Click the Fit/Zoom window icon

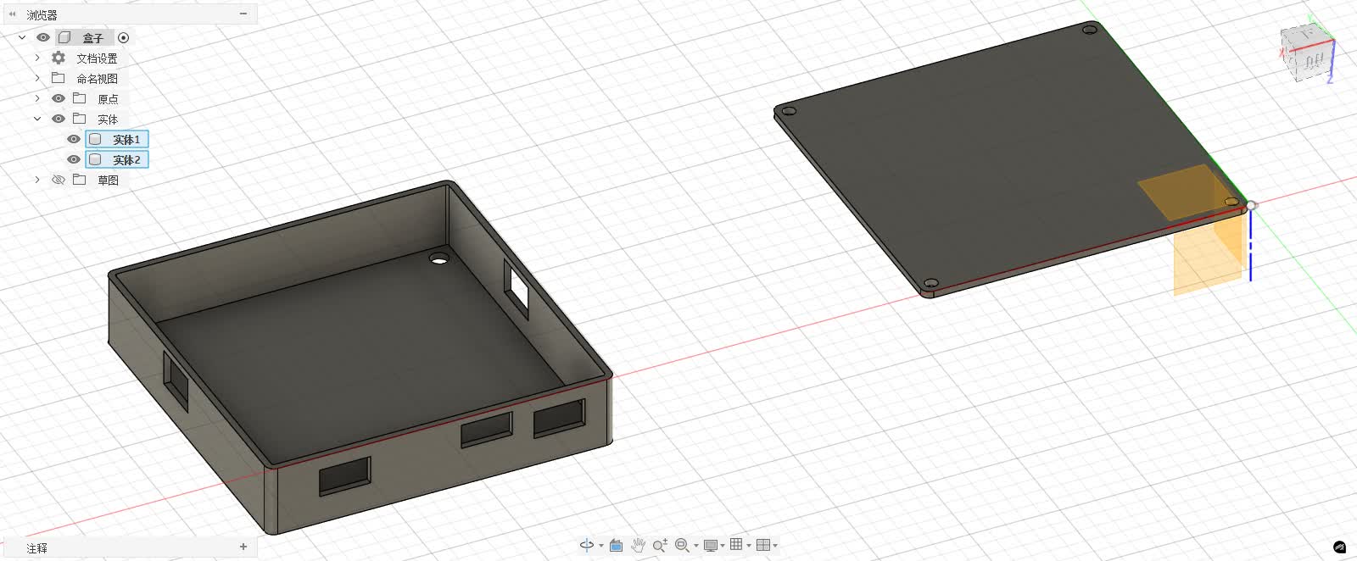[682, 545]
